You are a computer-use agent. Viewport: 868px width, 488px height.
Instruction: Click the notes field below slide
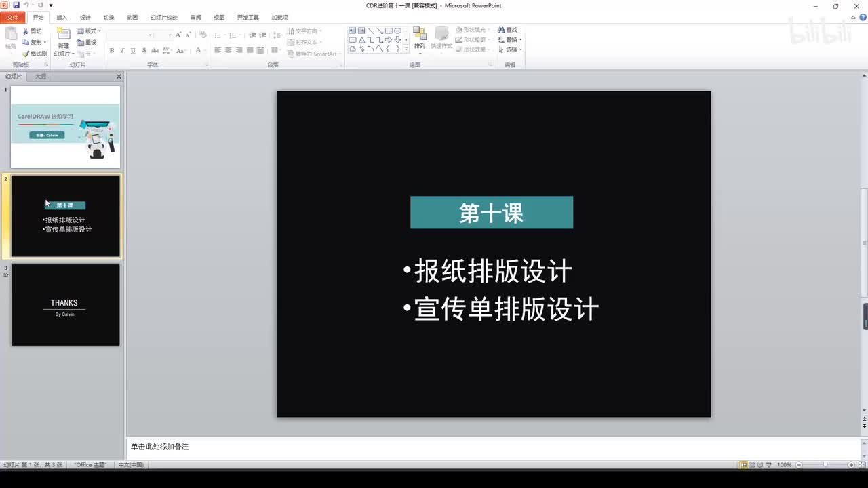(492, 447)
